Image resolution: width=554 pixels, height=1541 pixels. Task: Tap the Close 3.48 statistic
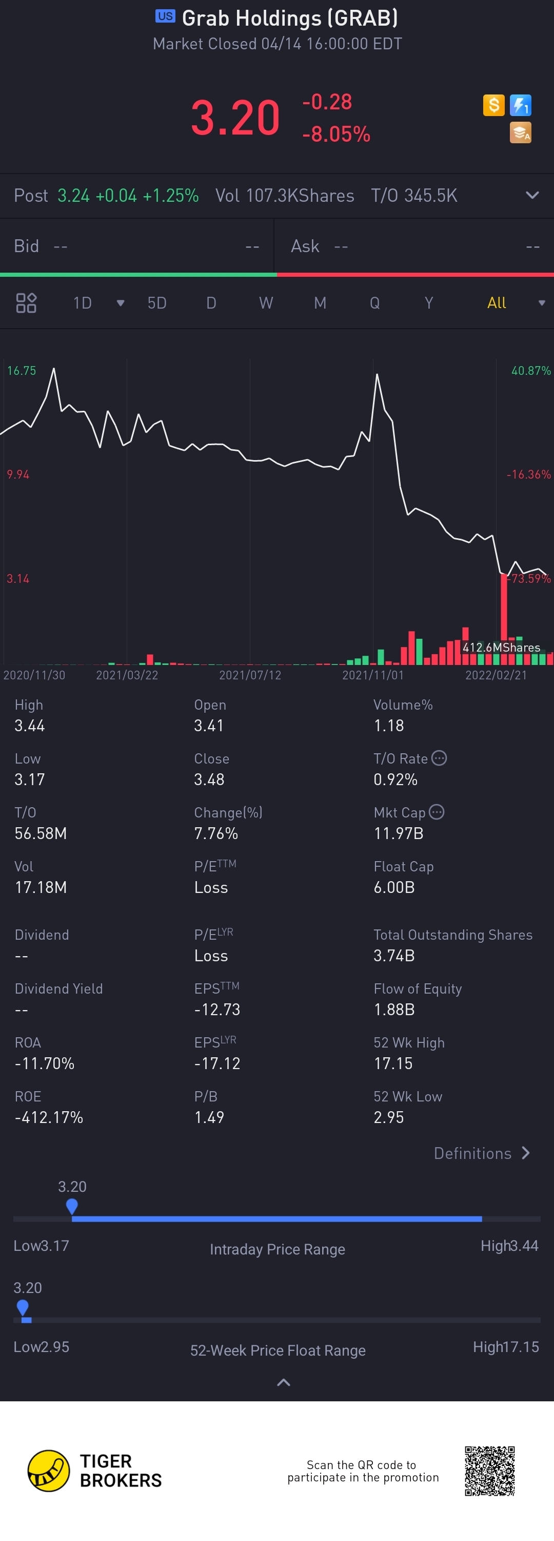pos(211,769)
